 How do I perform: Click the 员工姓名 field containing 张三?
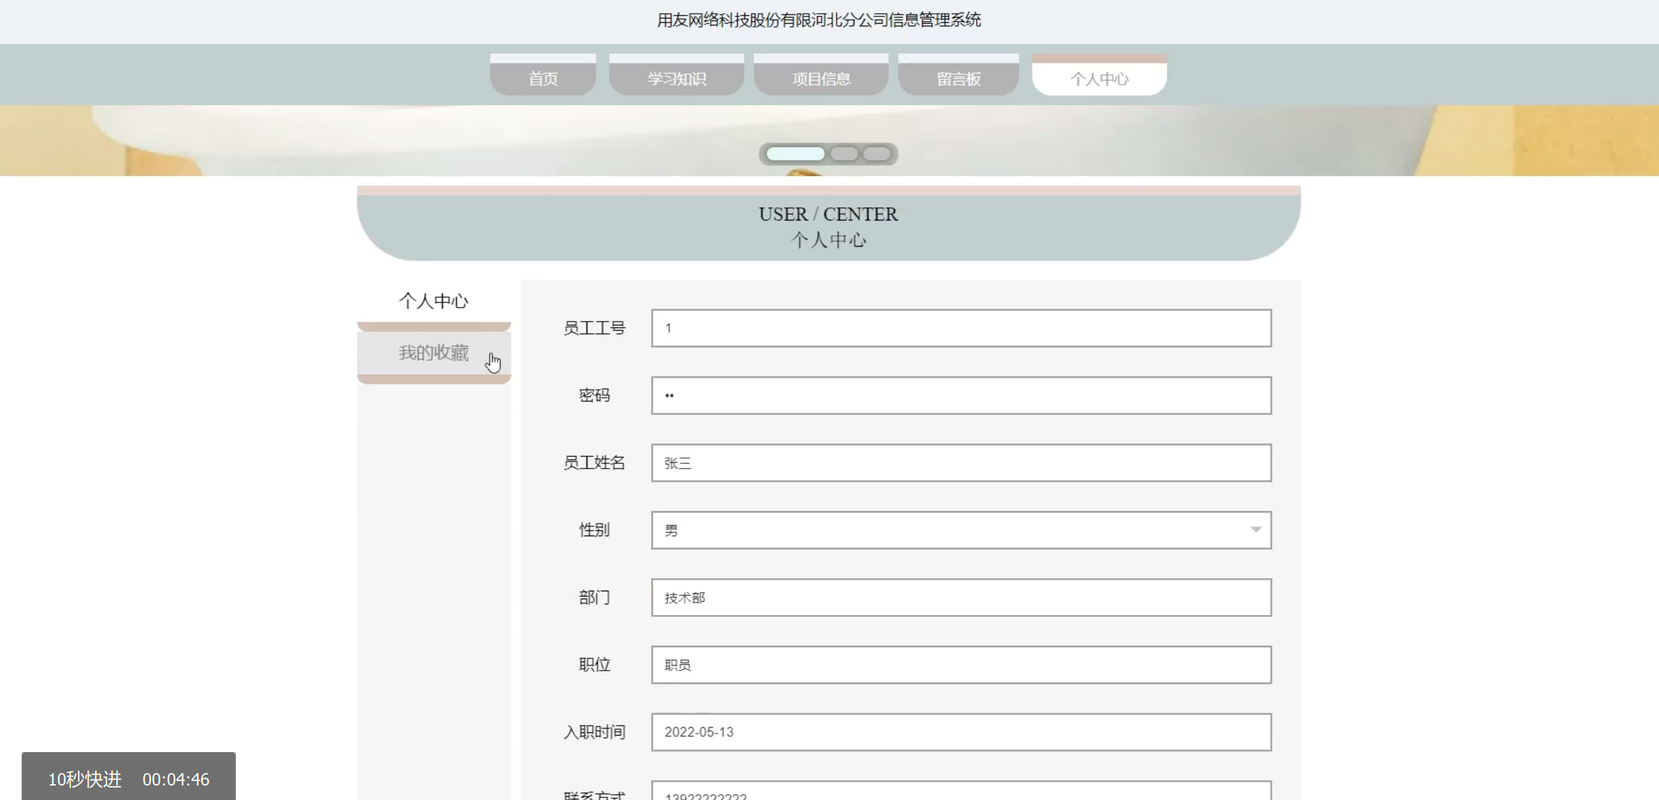tap(961, 463)
